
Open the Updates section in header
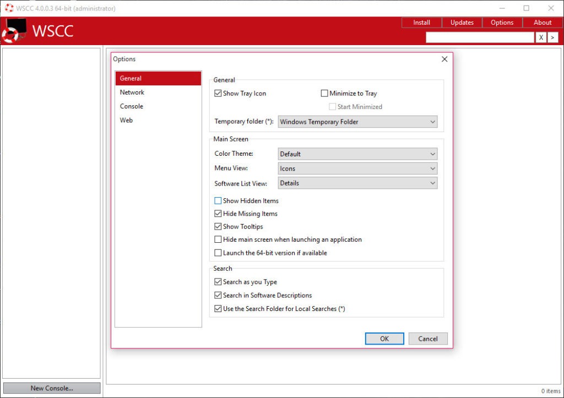coord(462,22)
